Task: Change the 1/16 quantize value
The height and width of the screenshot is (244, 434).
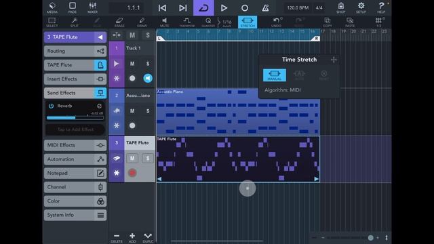Action: pos(226,22)
